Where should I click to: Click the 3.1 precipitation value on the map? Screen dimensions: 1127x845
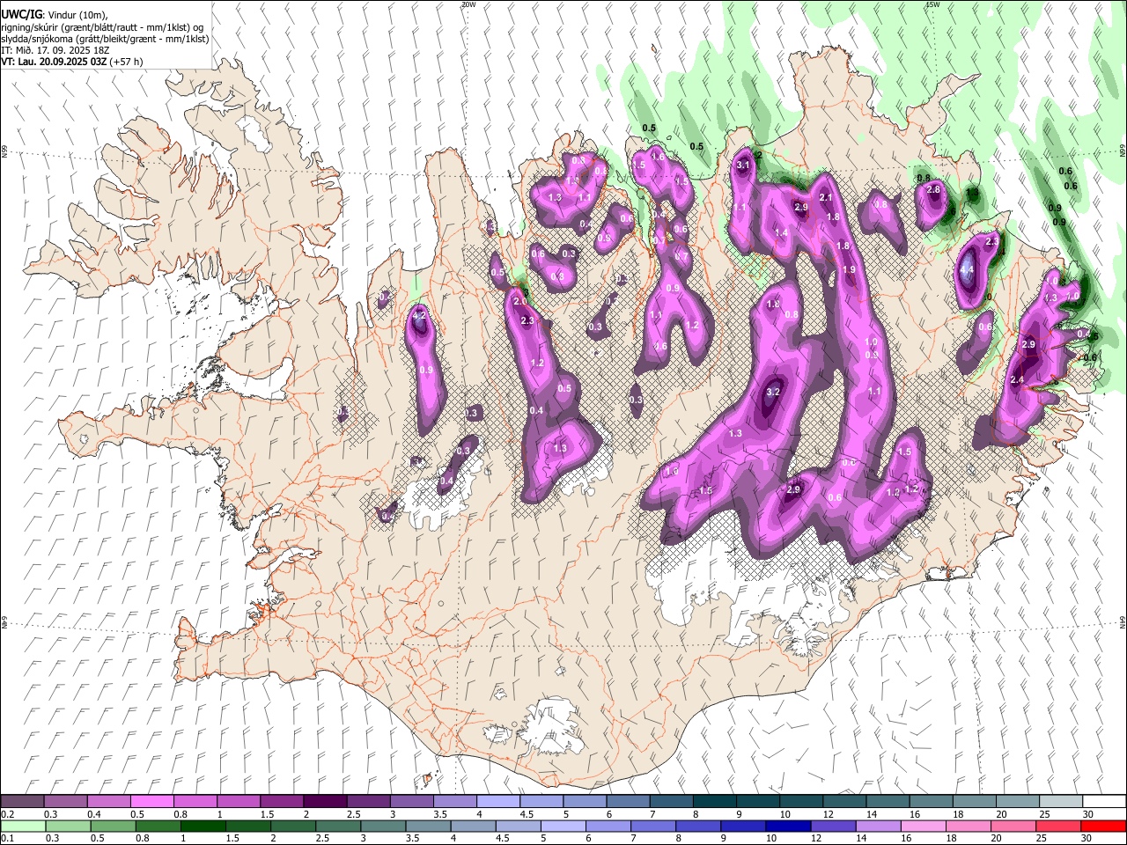tap(742, 165)
